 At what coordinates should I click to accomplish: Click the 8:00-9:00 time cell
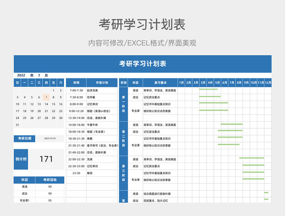76,104
